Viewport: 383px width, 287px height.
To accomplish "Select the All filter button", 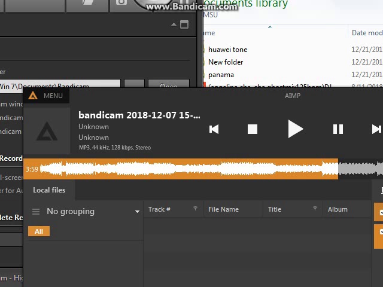I will 39,231.
